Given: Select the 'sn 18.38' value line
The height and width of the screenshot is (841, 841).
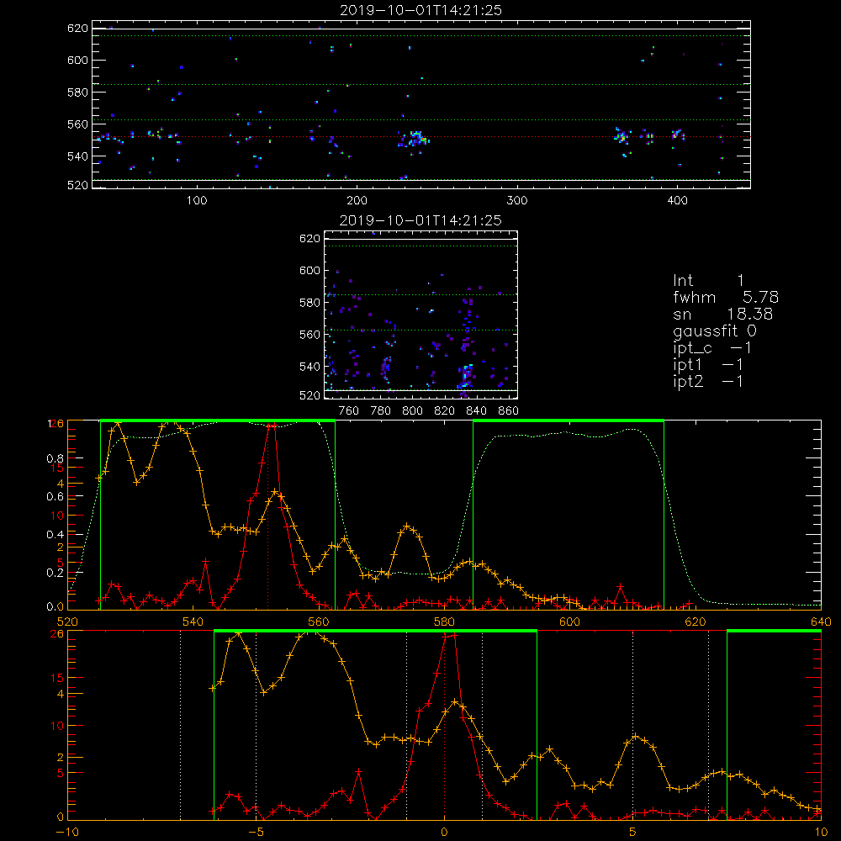Looking at the screenshot, I should pos(722,314).
